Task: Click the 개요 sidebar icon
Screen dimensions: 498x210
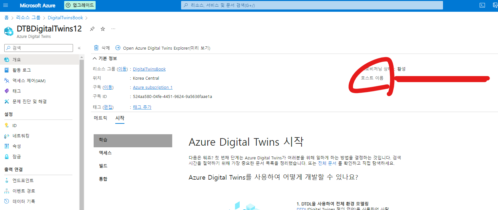Action: [7, 59]
